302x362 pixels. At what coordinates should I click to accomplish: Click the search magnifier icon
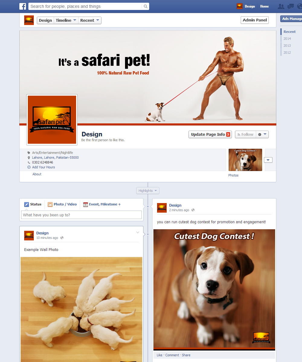146,6
